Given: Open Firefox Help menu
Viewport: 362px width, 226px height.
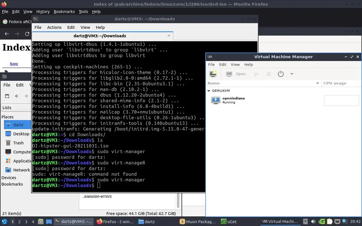Looking at the screenshot, I should (x=96, y=12).
